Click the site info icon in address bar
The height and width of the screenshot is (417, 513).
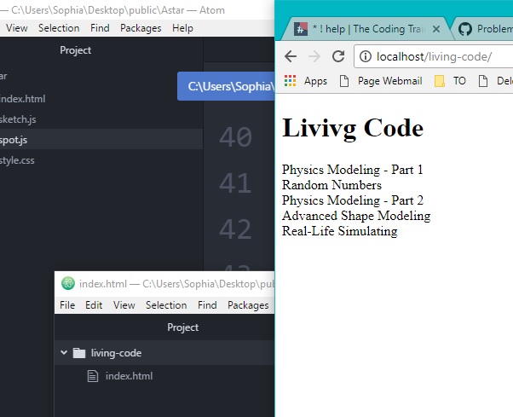(365, 57)
